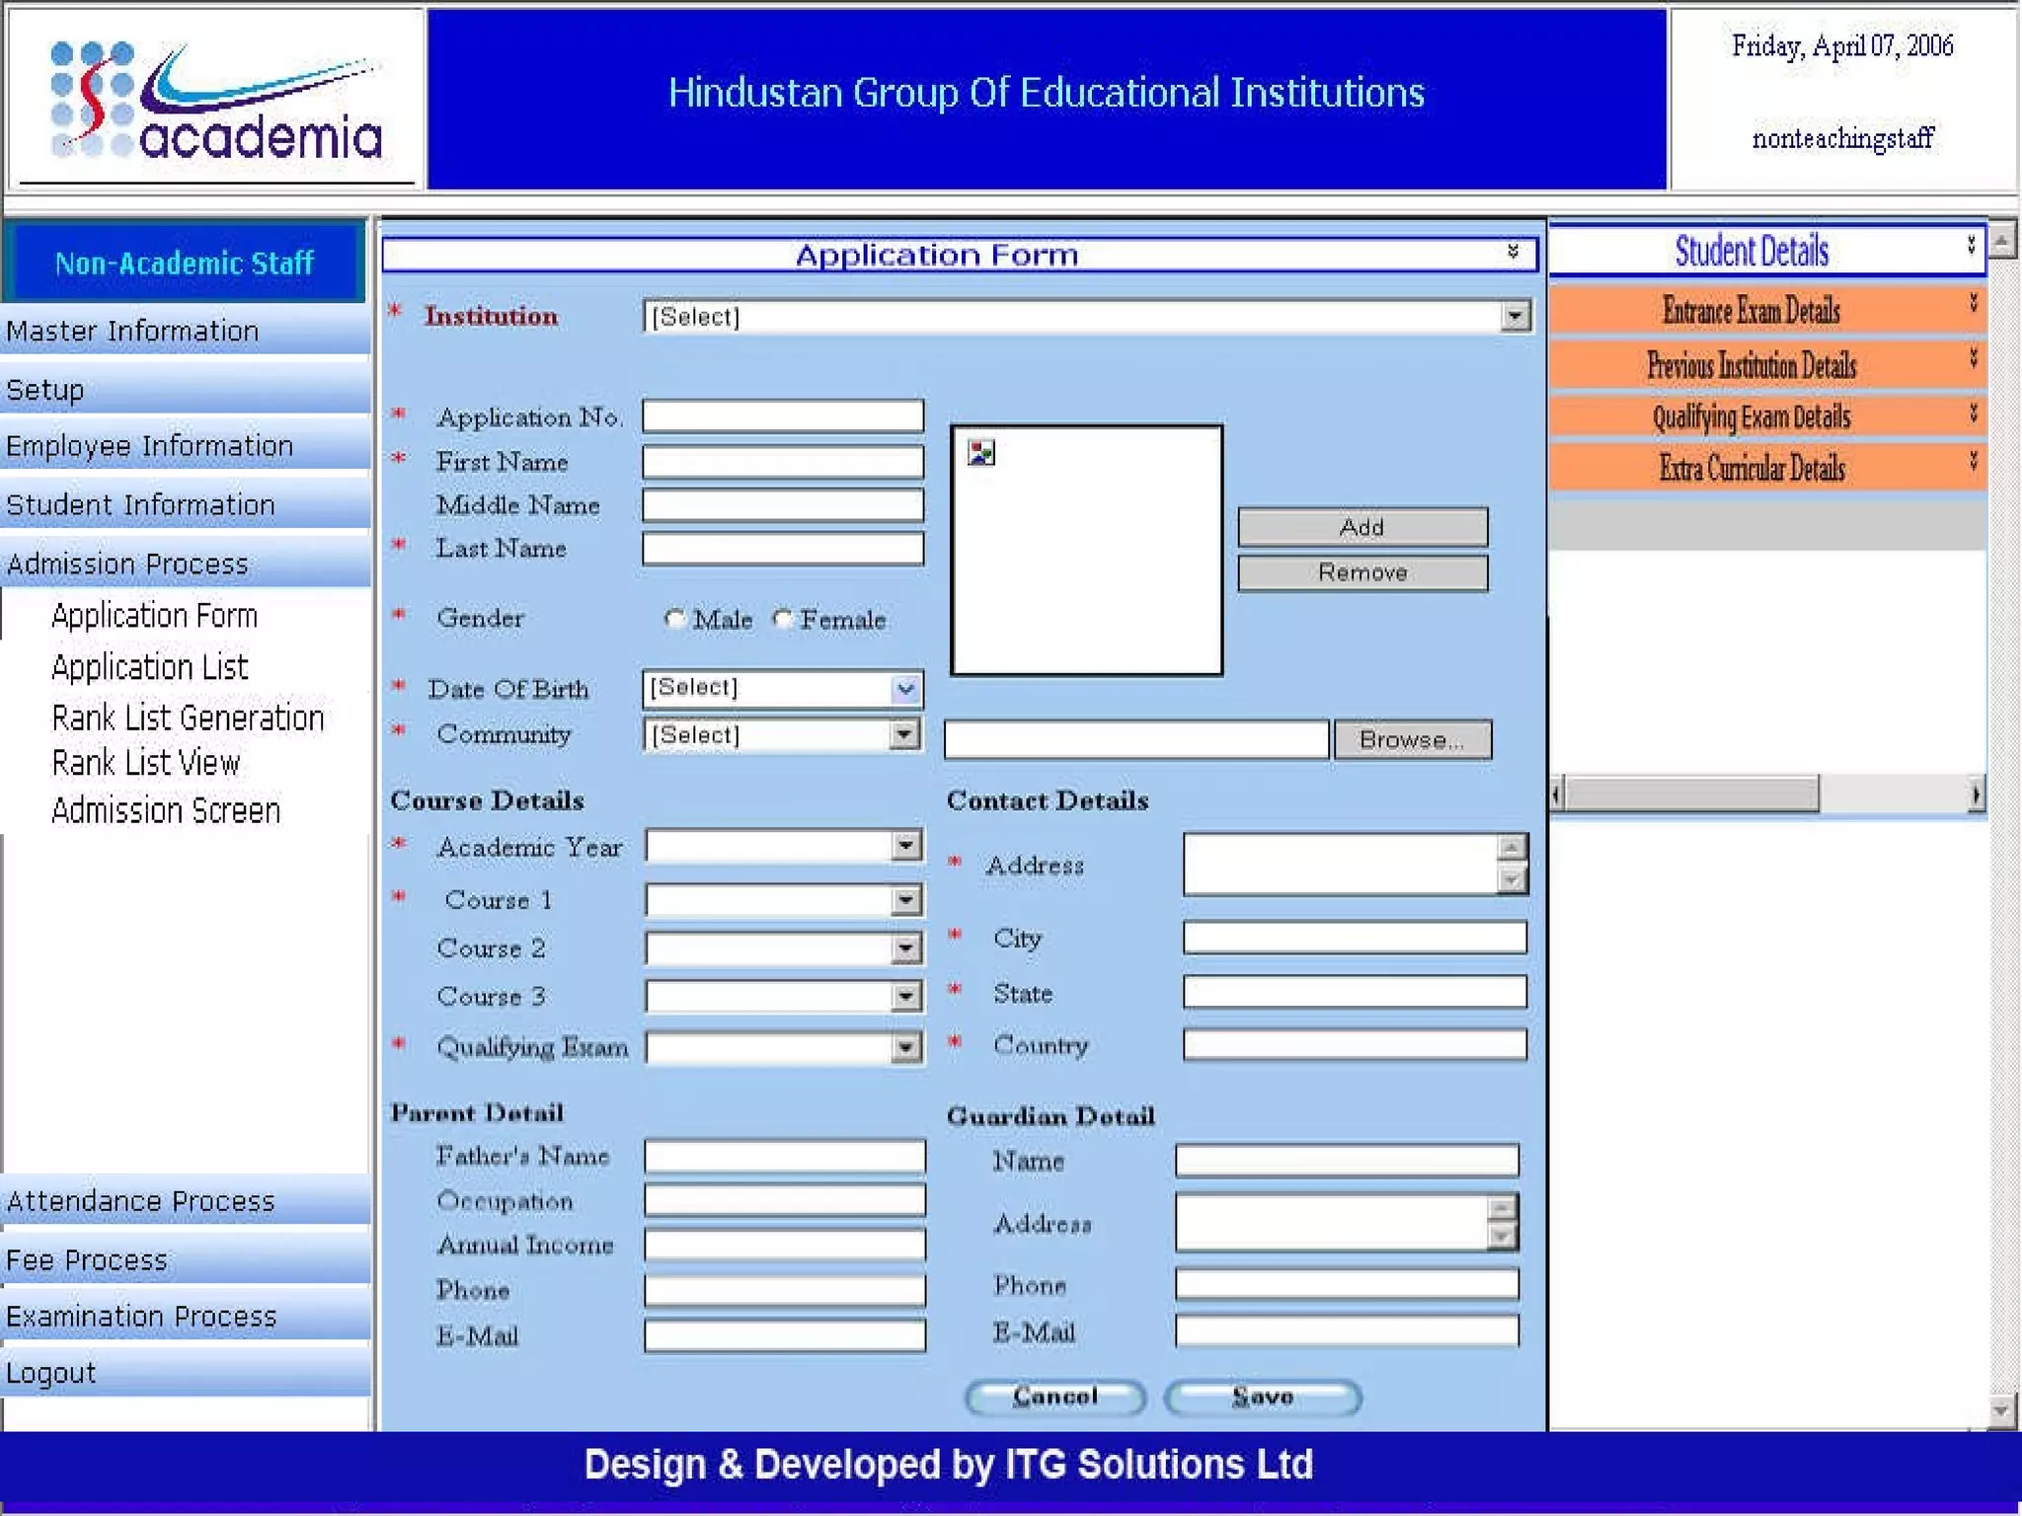Click the Application No. text field
The image size is (2022, 1516).
[x=782, y=417]
